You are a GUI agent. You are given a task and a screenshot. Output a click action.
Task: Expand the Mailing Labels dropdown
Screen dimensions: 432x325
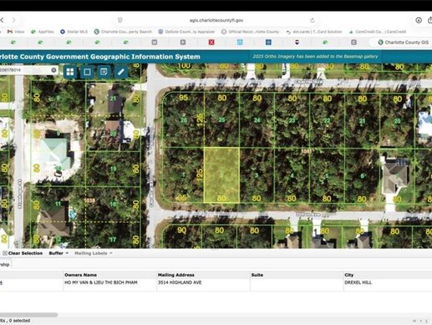[x=93, y=253]
